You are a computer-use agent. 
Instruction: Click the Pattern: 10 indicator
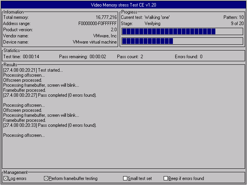tap(233, 17)
